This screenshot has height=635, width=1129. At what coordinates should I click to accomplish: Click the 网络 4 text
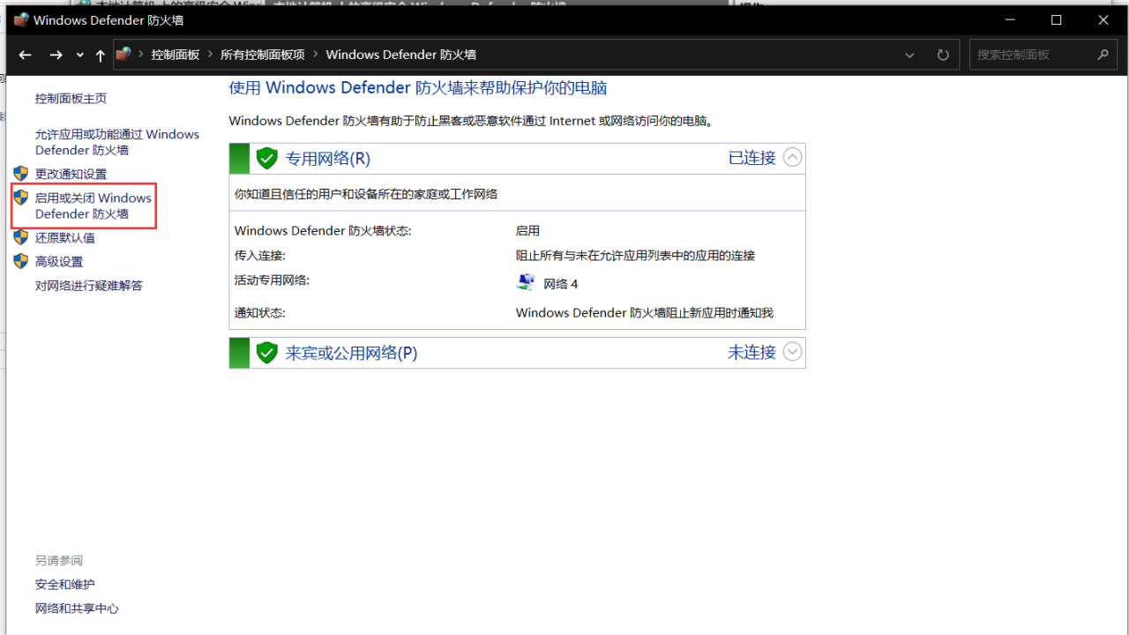coord(561,284)
